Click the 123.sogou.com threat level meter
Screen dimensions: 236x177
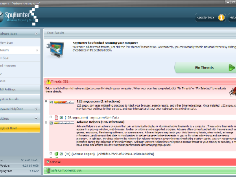pos(64,102)
